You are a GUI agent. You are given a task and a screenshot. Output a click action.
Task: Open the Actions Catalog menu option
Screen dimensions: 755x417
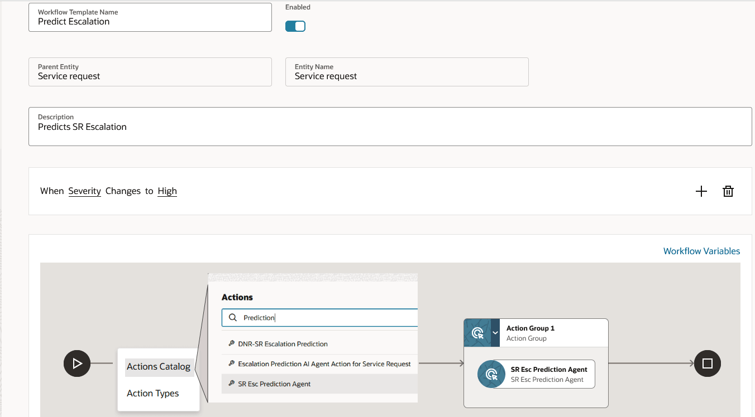click(159, 366)
